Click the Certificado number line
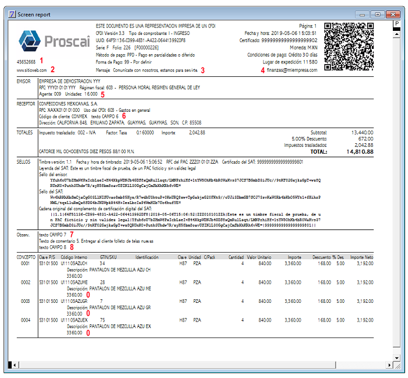Screen dimensions: 408x378 pyautogui.click(x=279, y=40)
